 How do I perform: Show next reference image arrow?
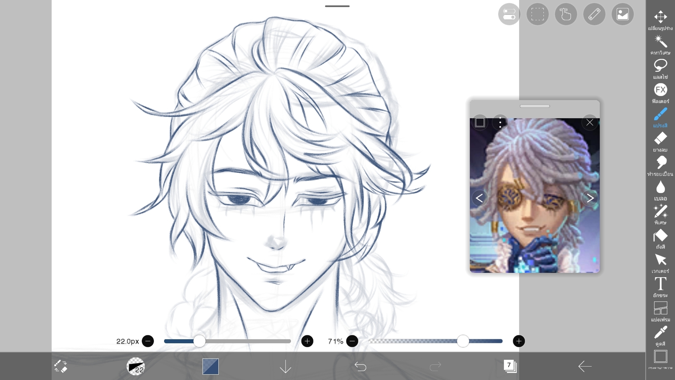(590, 198)
